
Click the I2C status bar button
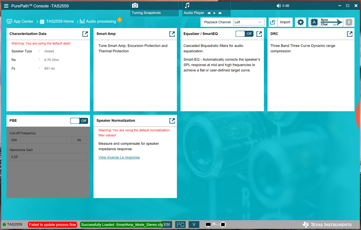coord(180,225)
